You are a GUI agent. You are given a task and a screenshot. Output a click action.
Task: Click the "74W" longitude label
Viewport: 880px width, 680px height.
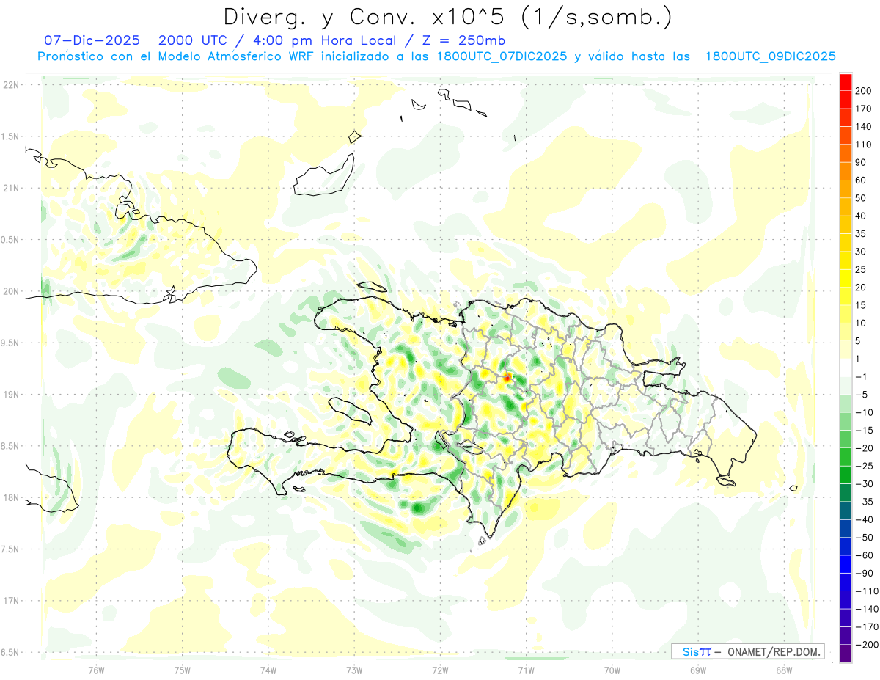point(268,670)
